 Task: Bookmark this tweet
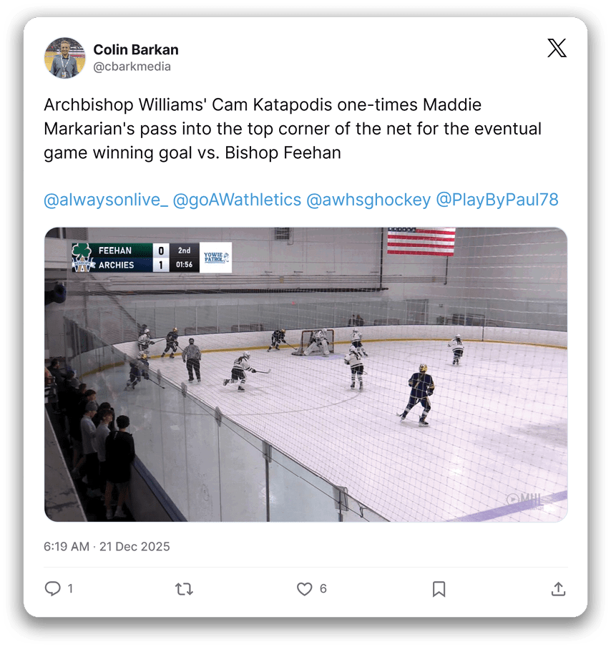coord(439,588)
